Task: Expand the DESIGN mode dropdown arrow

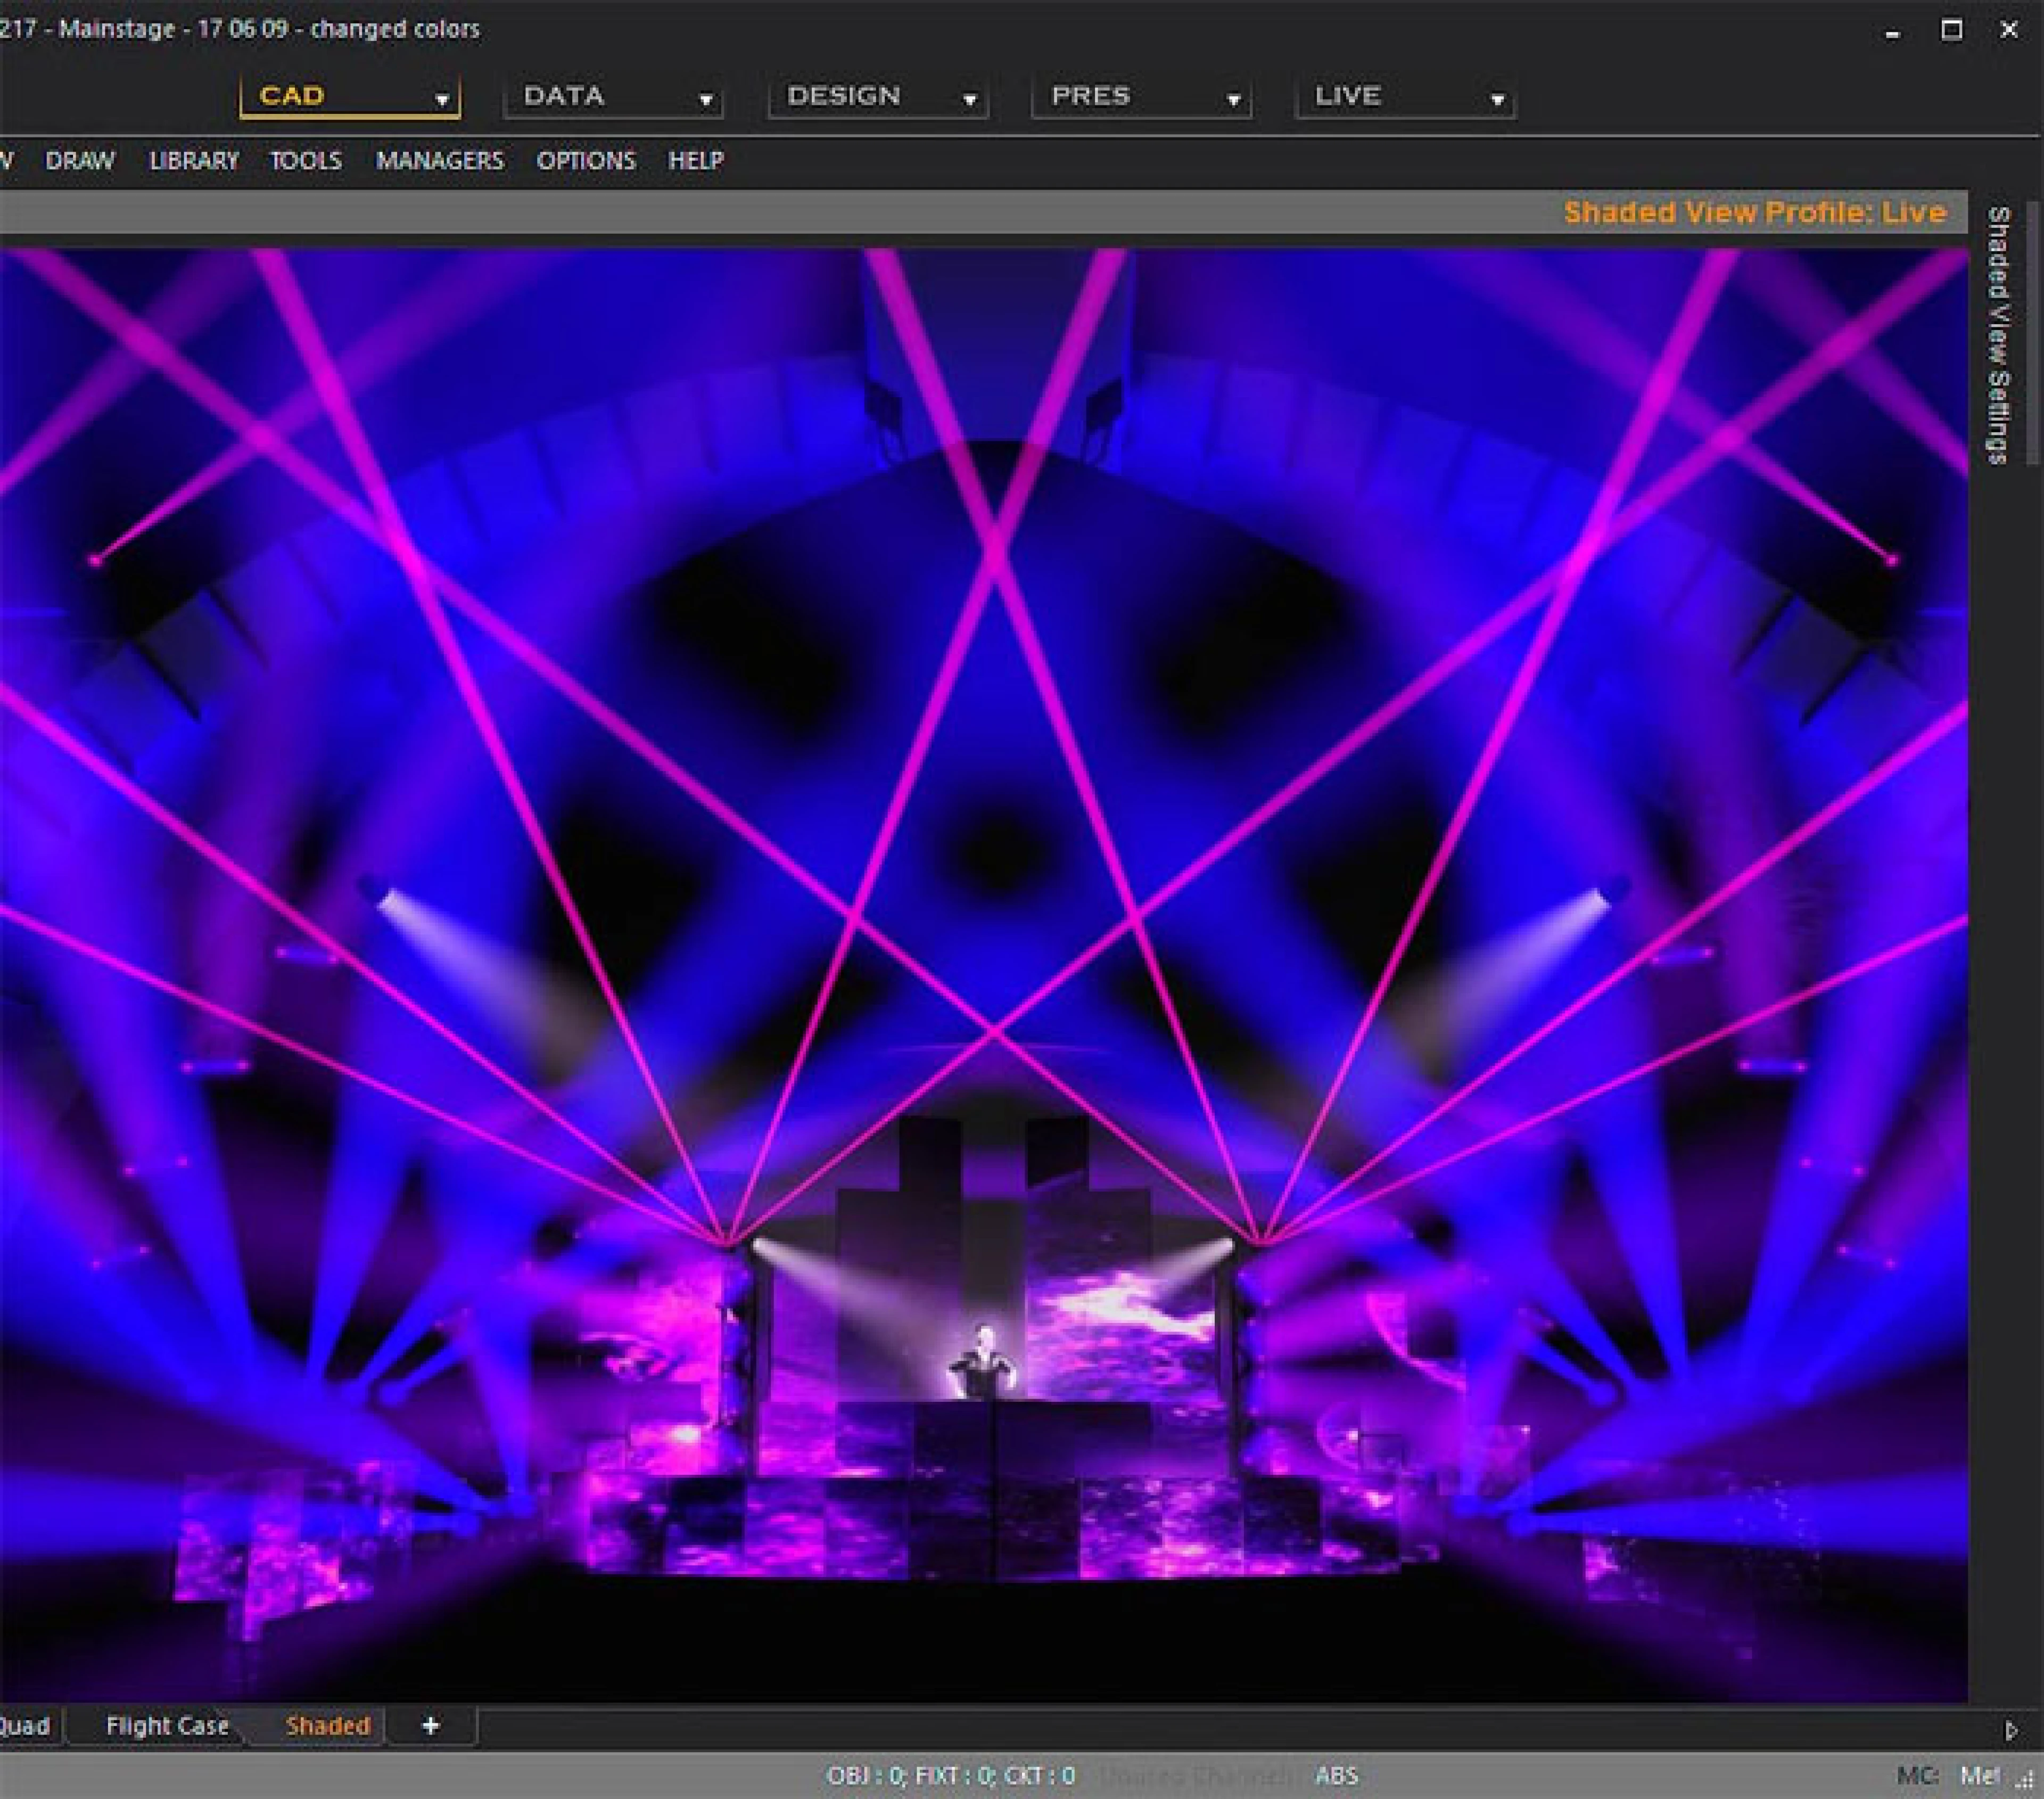Action: pyautogui.click(x=969, y=100)
